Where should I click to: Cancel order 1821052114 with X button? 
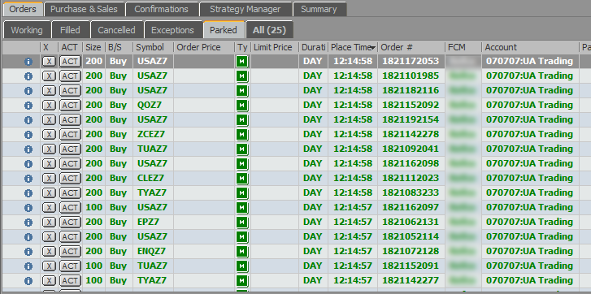(x=49, y=237)
